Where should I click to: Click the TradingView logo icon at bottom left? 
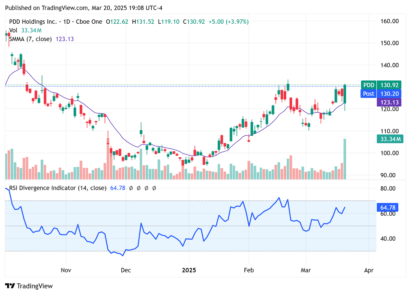pyautogui.click(x=10, y=286)
